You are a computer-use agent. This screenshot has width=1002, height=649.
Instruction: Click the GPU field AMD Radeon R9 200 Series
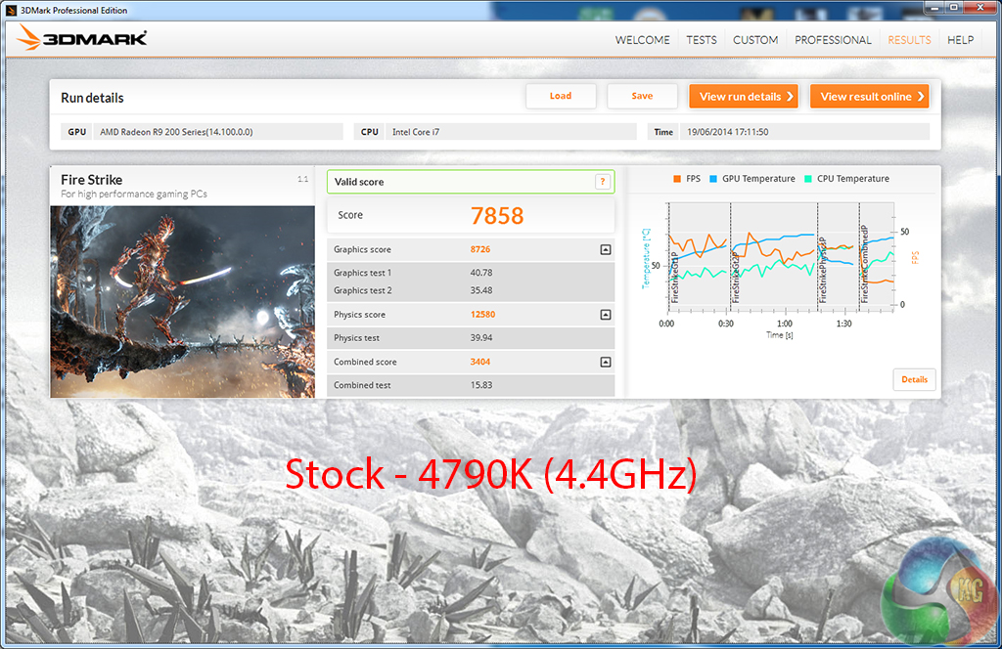[218, 131]
